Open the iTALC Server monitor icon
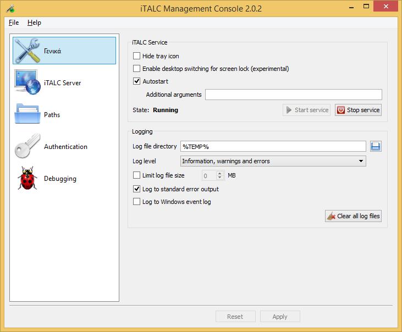 click(x=27, y=82)
